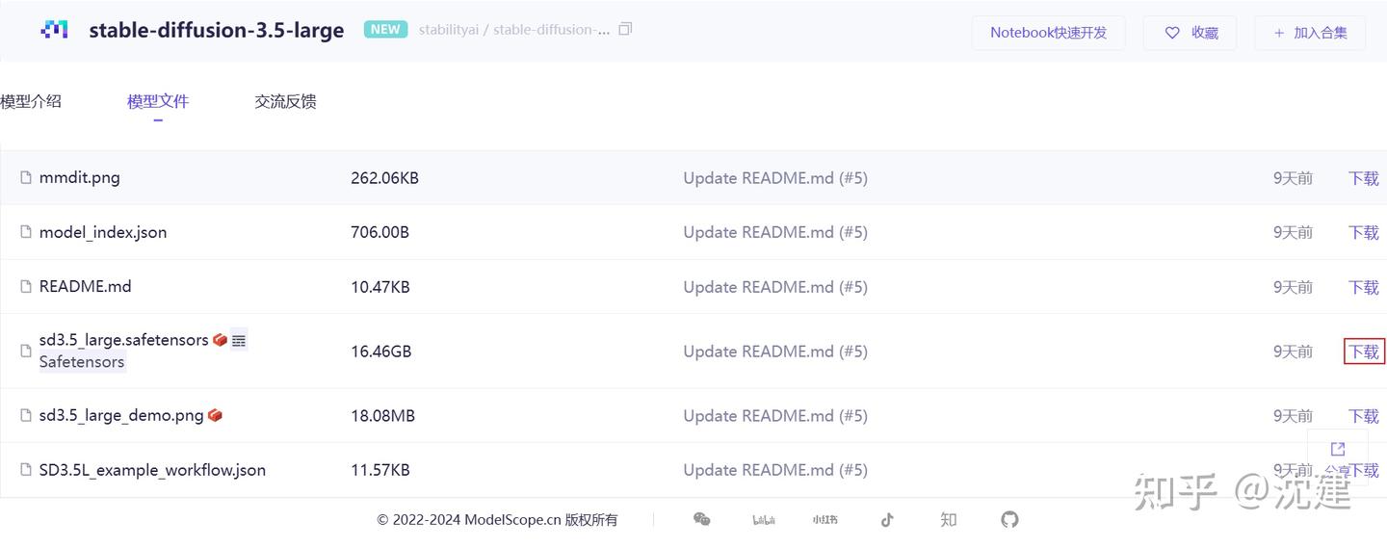Open the mmdit.png file name

pyautogui.click(x=80, y=177)
